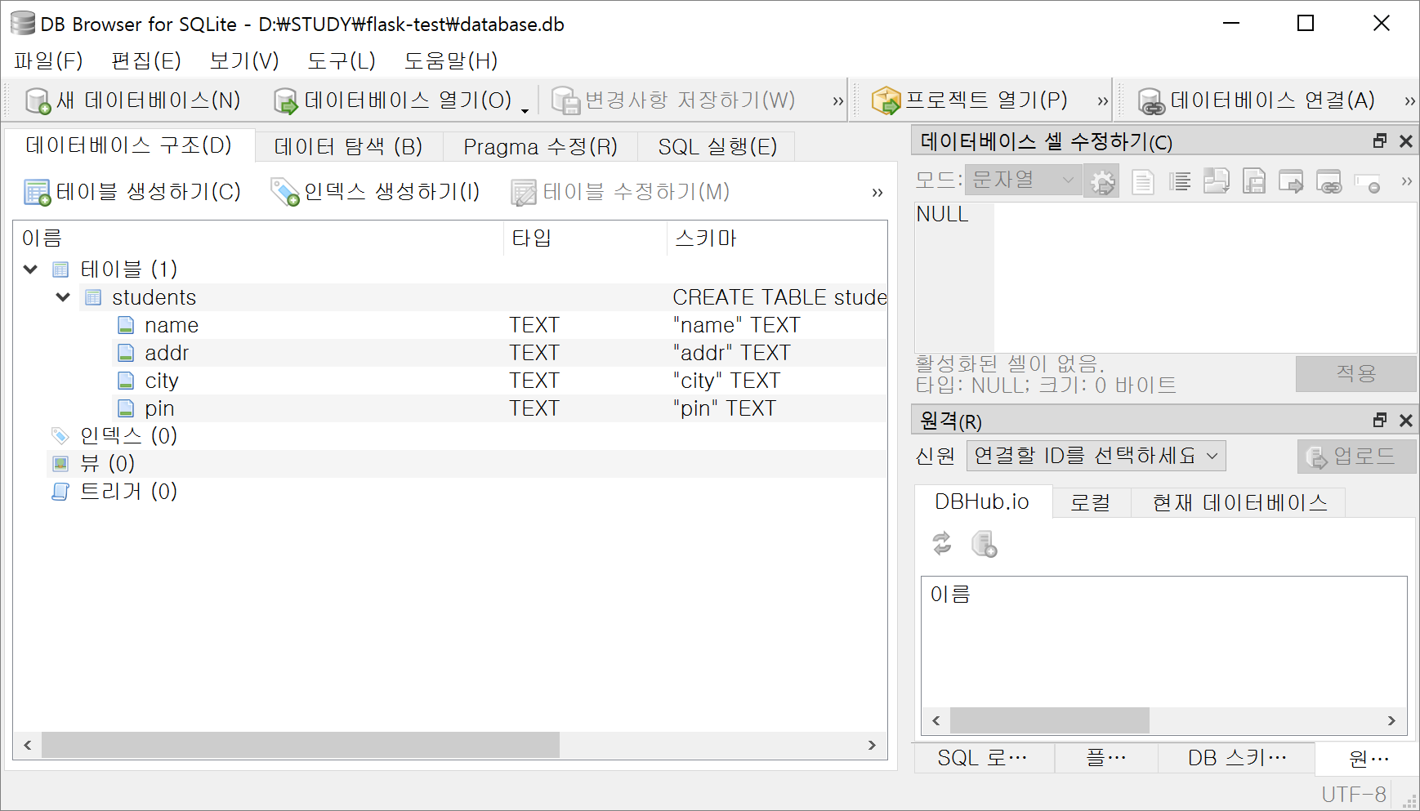
Task: Expand the structure toolbar overflow chevron
Action: pyautogui.click(x=877, y=193)
